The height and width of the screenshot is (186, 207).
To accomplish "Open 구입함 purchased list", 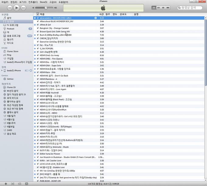I will pyautogui.click(x=16, y=58).
